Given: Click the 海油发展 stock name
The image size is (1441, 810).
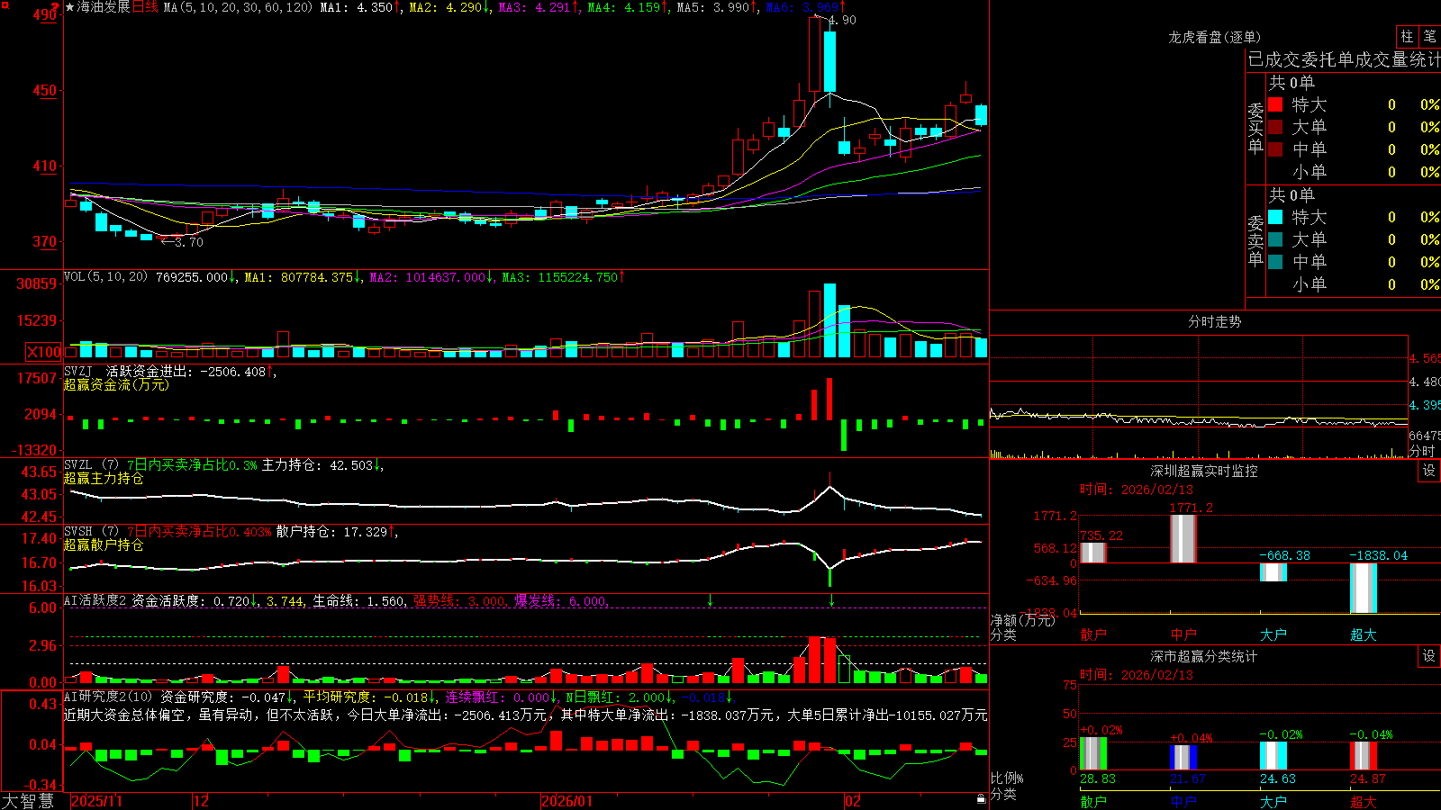Looking at the screenshot, I should tap(104, 7).
